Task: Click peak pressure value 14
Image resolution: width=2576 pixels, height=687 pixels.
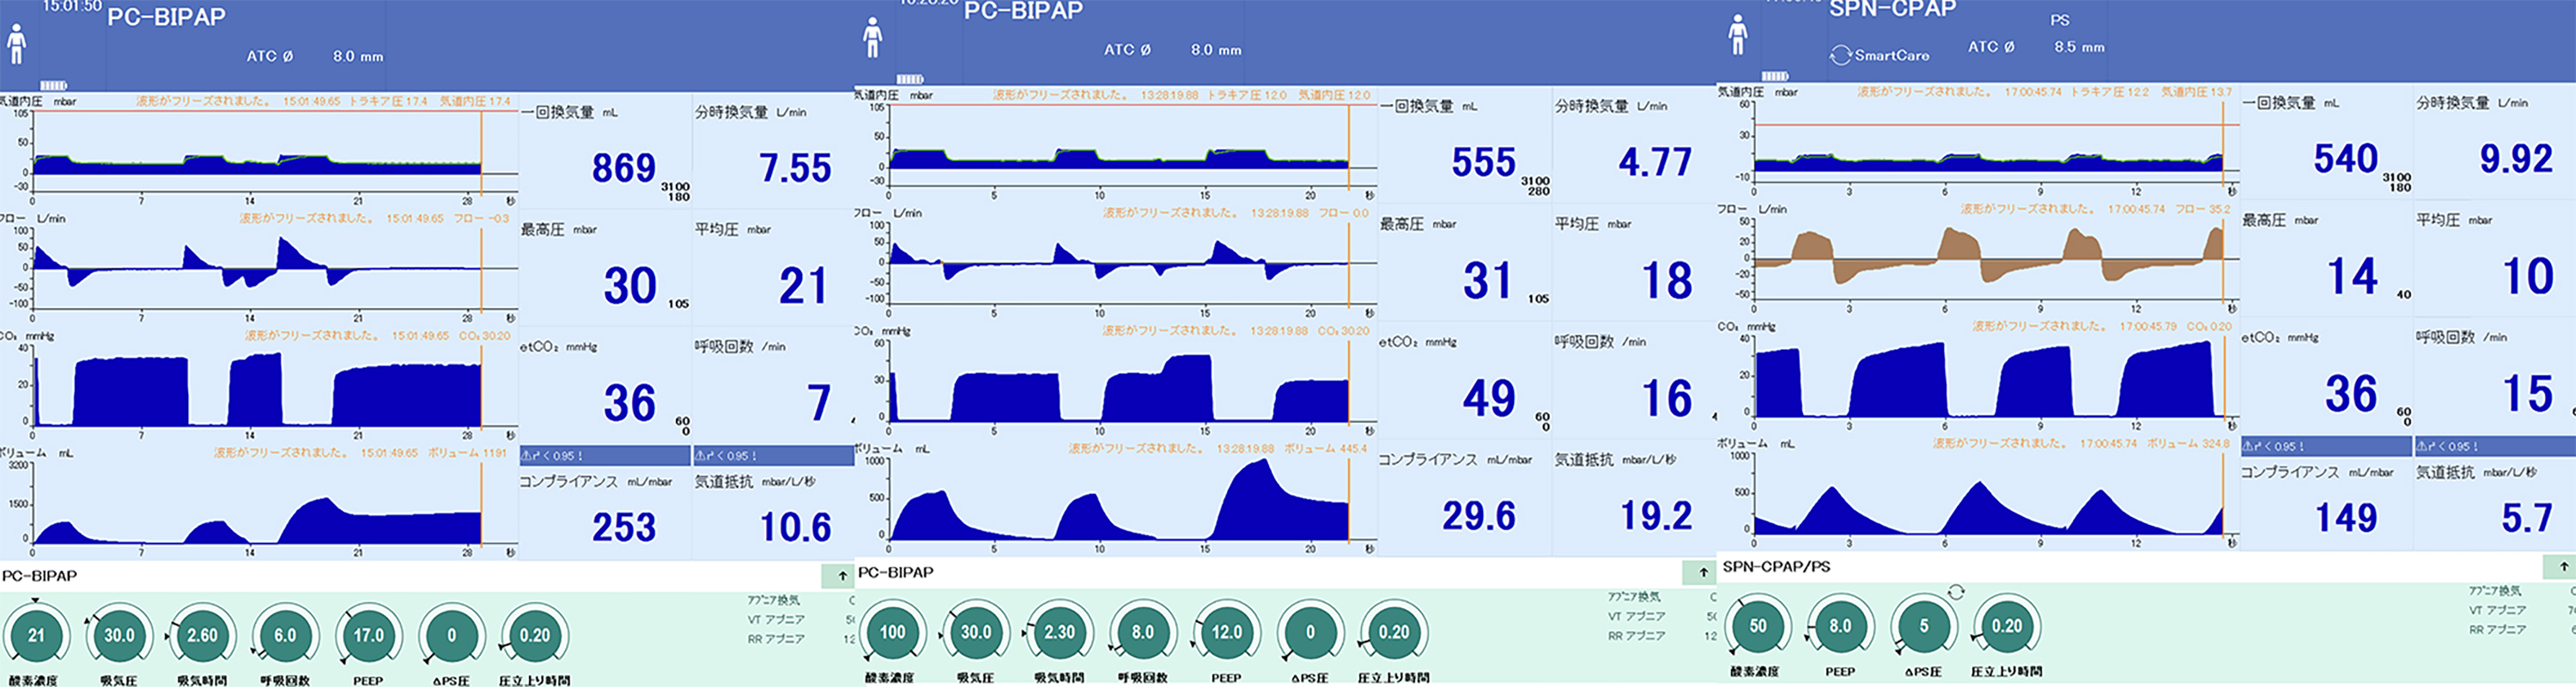Action: coord(2352,276)
